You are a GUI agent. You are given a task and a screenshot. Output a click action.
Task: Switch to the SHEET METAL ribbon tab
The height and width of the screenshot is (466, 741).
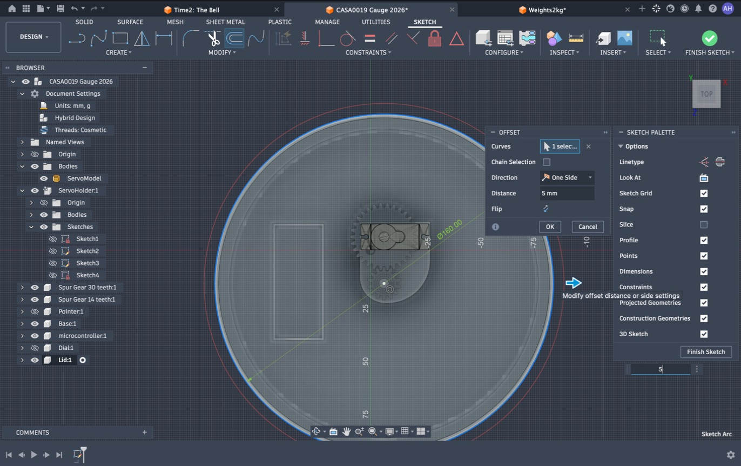[x=225, y=22]
